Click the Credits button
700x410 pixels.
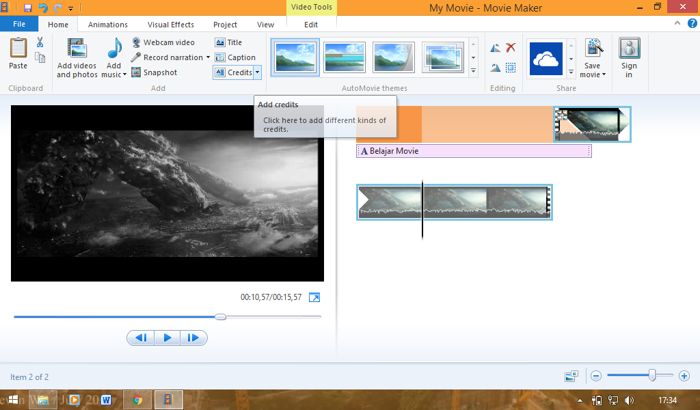234,72
